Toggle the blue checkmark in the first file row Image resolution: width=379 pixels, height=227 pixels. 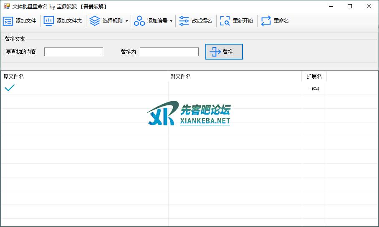[x=9, y=88]
